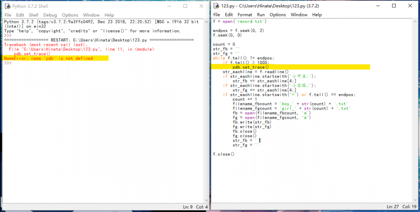Place cursor on highlighted pdb.set_trace() editor line
Image resolution: width=420 pixels, height=212 pixels.
pos(250,67)
